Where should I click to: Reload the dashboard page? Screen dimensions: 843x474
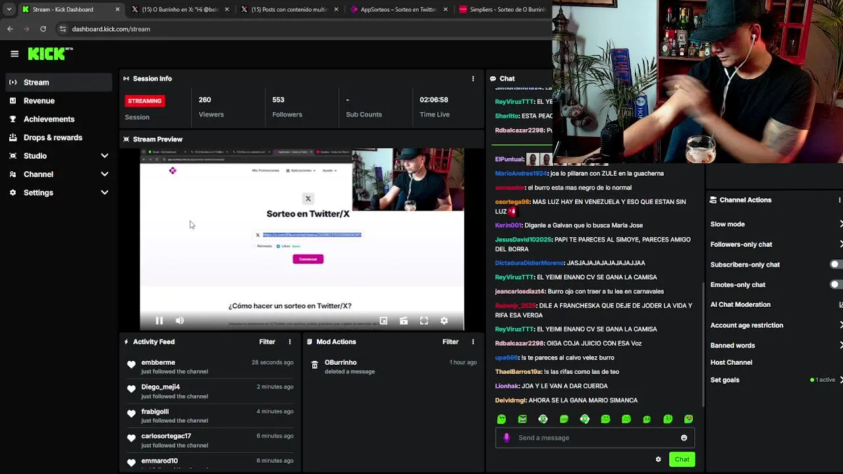point(43,29)
